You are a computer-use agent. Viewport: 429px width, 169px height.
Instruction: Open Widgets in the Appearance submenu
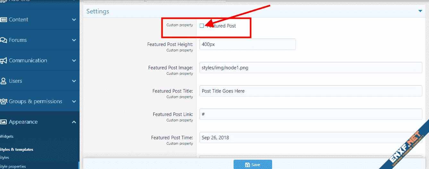pyautogui.click(x=7, y=136)
